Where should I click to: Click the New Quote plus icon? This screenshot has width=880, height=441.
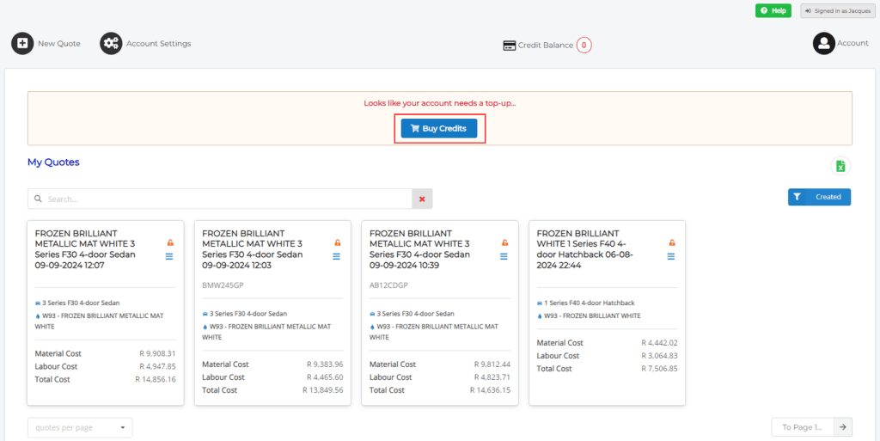point(22,43)
